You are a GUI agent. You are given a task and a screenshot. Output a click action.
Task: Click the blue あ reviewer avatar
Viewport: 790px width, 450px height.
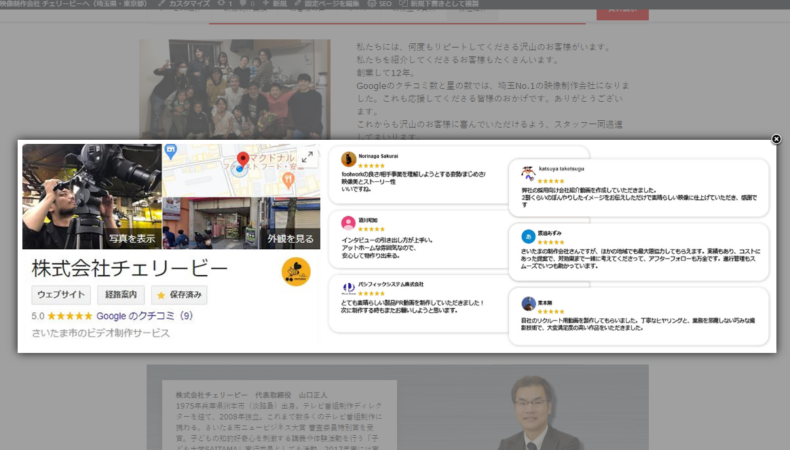click(x=529, y=236)
